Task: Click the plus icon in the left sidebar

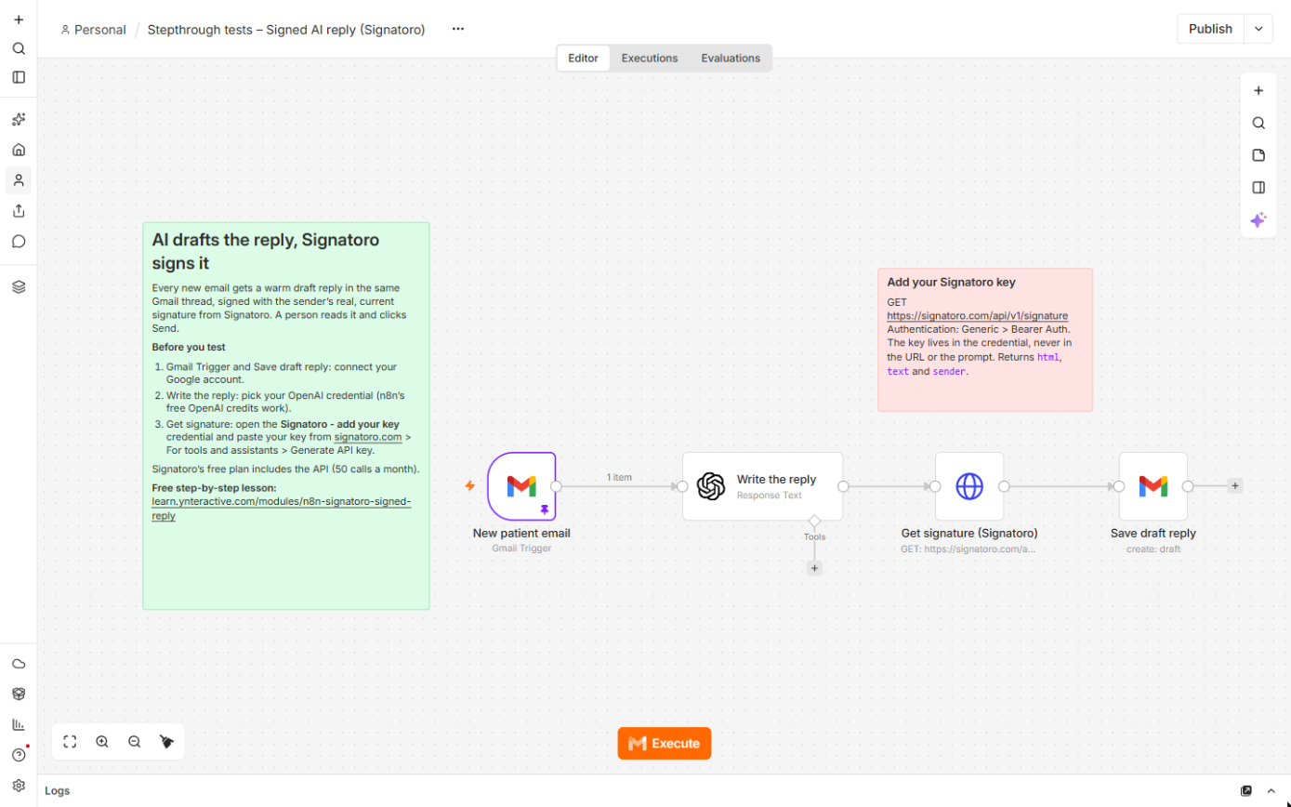Action: click(19, 20)
